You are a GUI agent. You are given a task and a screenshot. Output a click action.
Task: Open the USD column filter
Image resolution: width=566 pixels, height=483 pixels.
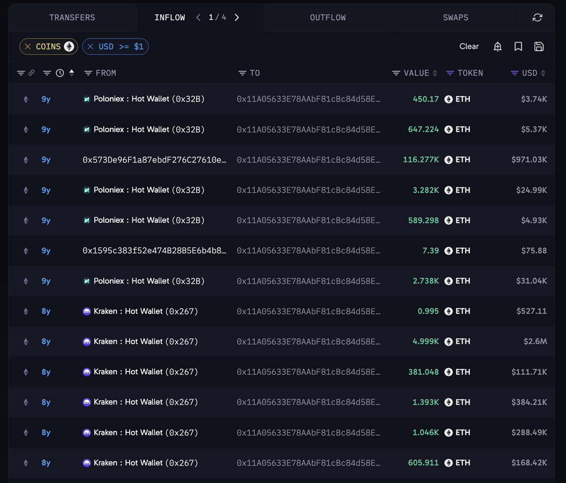tap(515, 73)
